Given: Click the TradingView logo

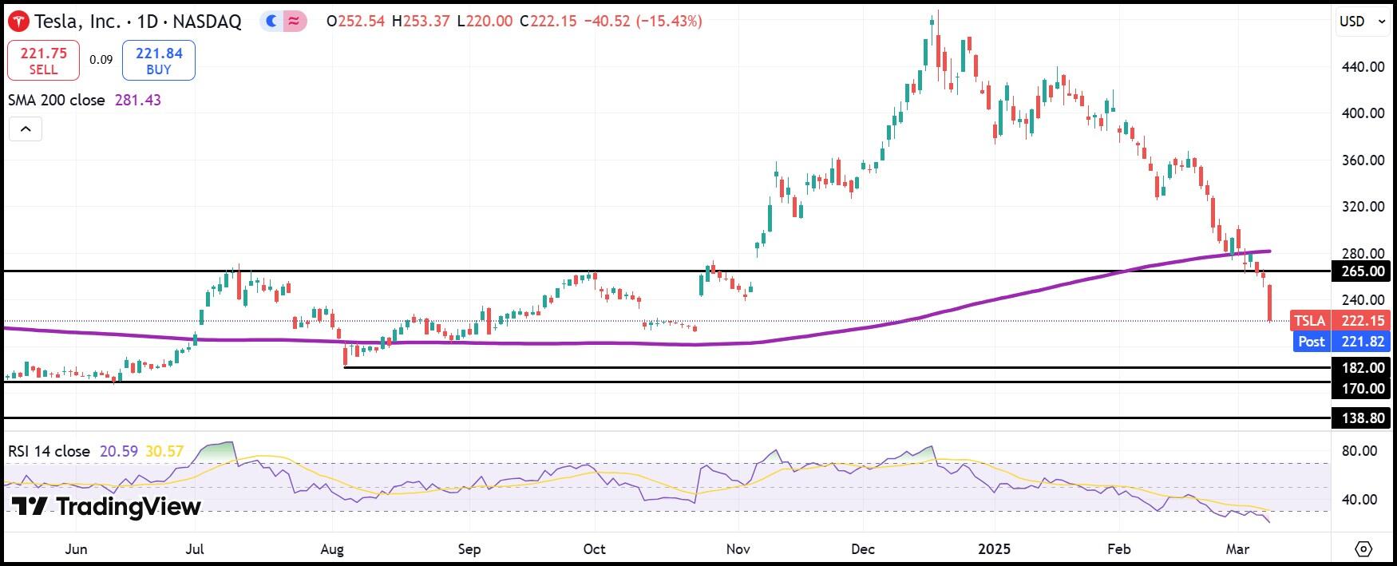Looking at the screenshot, I should 106,507.
